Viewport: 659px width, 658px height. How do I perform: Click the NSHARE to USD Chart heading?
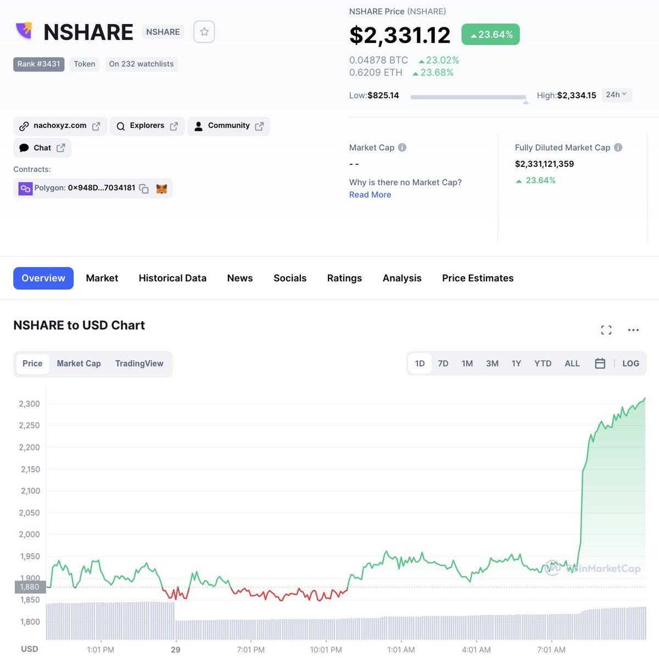[79, 325]
